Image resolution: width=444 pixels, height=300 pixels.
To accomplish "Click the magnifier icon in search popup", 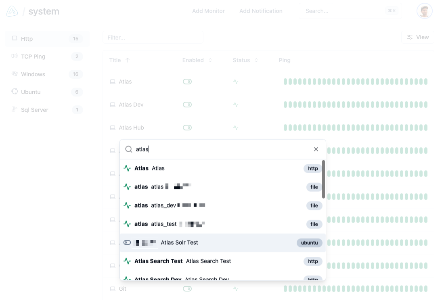I will [129, 149].
